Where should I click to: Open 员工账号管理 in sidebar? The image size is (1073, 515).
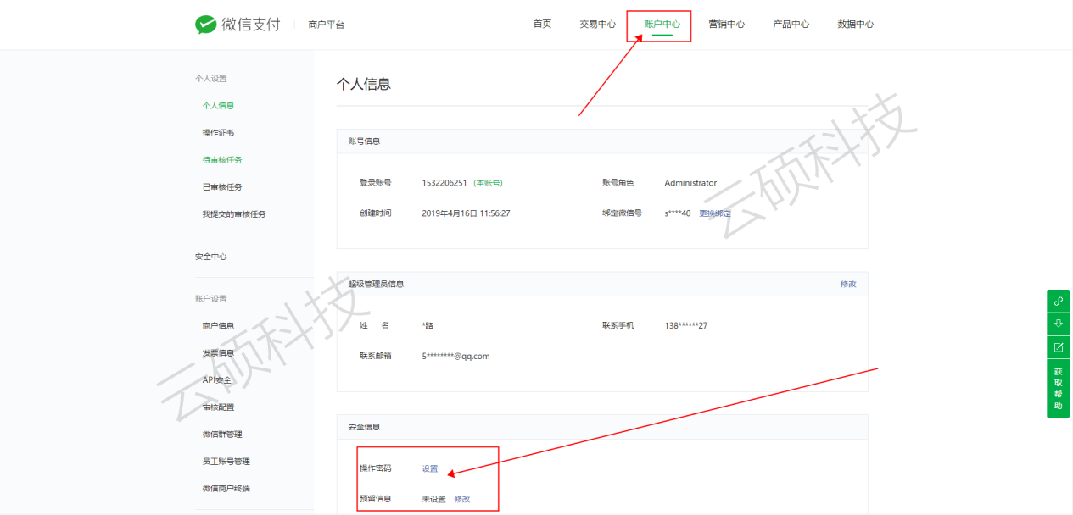[226, 462]
